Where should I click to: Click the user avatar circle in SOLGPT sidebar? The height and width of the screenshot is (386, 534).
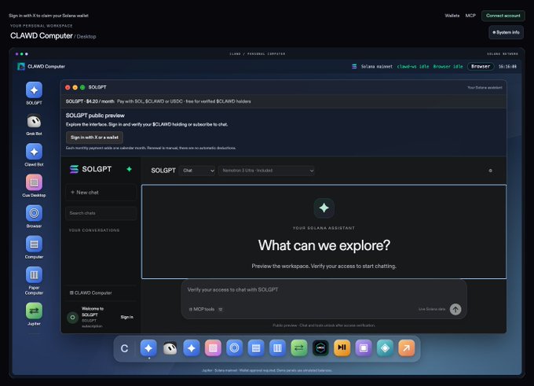tap(72, 318)
